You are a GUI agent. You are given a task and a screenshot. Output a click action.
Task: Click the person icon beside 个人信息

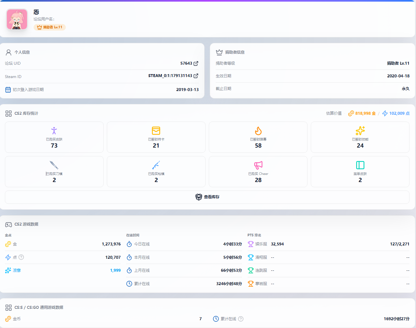click(8, 52)
